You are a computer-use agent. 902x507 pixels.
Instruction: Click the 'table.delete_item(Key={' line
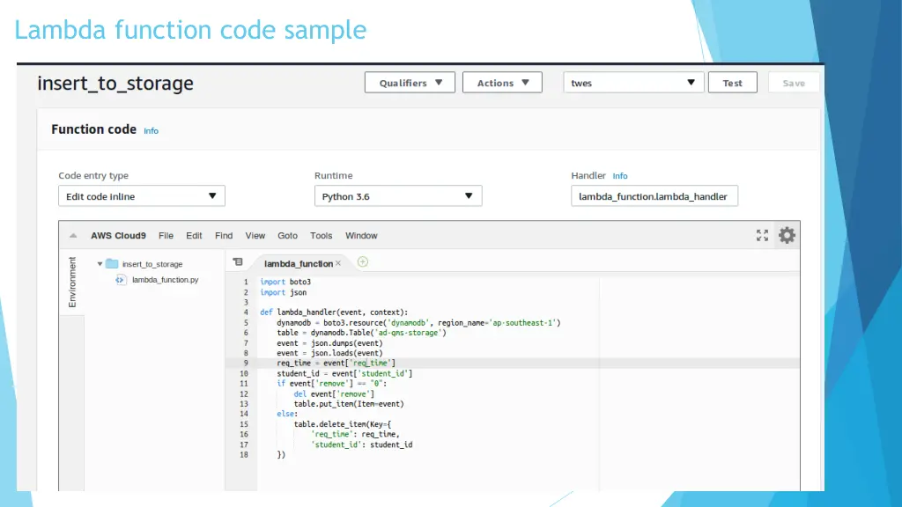tap(343, 424)
